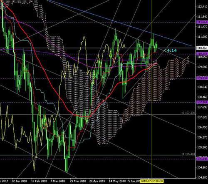The height and width of the screenshot is (184, 208).
Task: Click the 110.050 price axis label
Action: pyautogui.click(x=202, y=57)
